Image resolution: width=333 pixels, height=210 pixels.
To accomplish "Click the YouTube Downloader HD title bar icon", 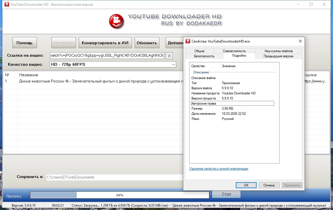I will pyautogui.click(x=7, y=4).
